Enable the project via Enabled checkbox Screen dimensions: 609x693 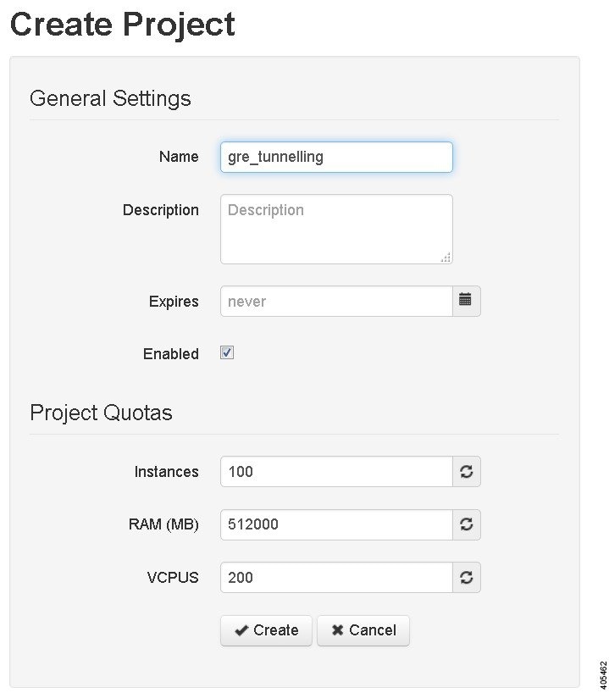[226, 352]
